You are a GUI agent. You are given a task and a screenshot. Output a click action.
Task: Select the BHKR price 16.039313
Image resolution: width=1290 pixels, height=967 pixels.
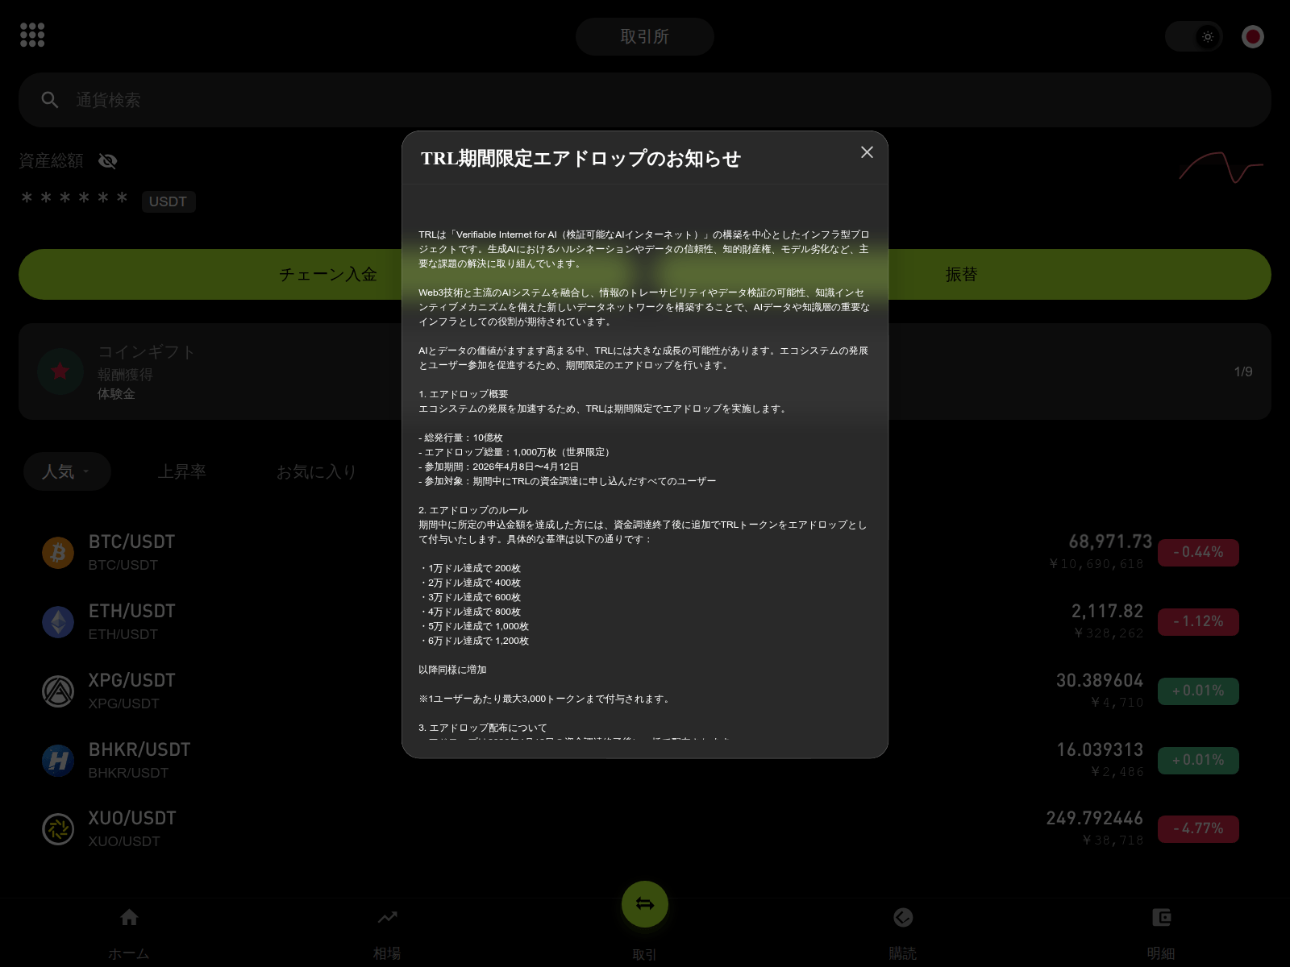1101,749
